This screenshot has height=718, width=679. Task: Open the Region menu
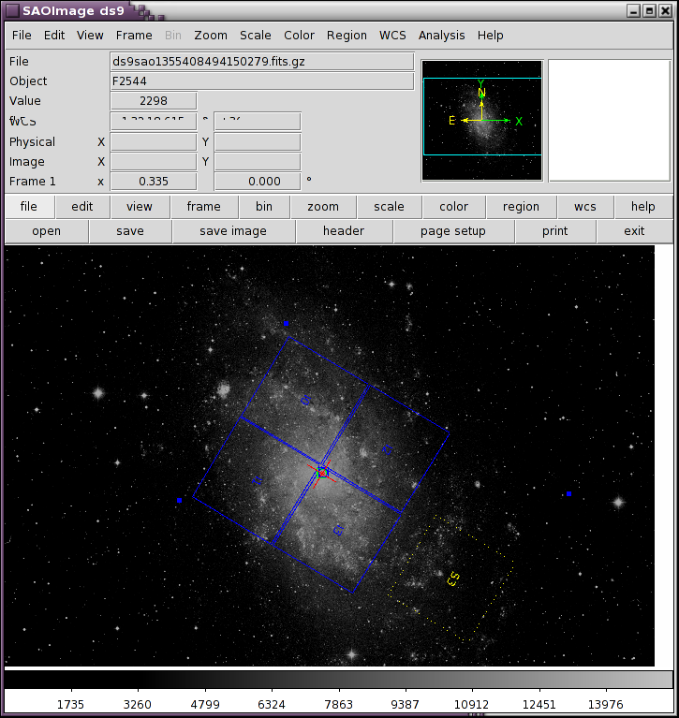coord(347,36)
